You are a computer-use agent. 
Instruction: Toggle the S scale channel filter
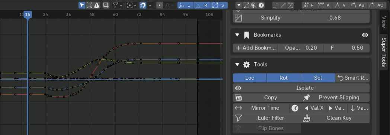coord(219,5)
